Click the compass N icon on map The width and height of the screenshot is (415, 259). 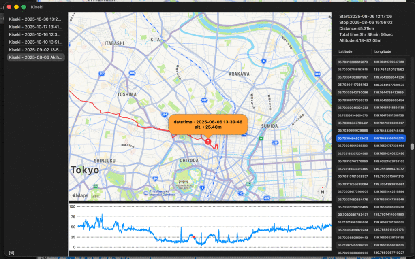(x=323, y=192)
